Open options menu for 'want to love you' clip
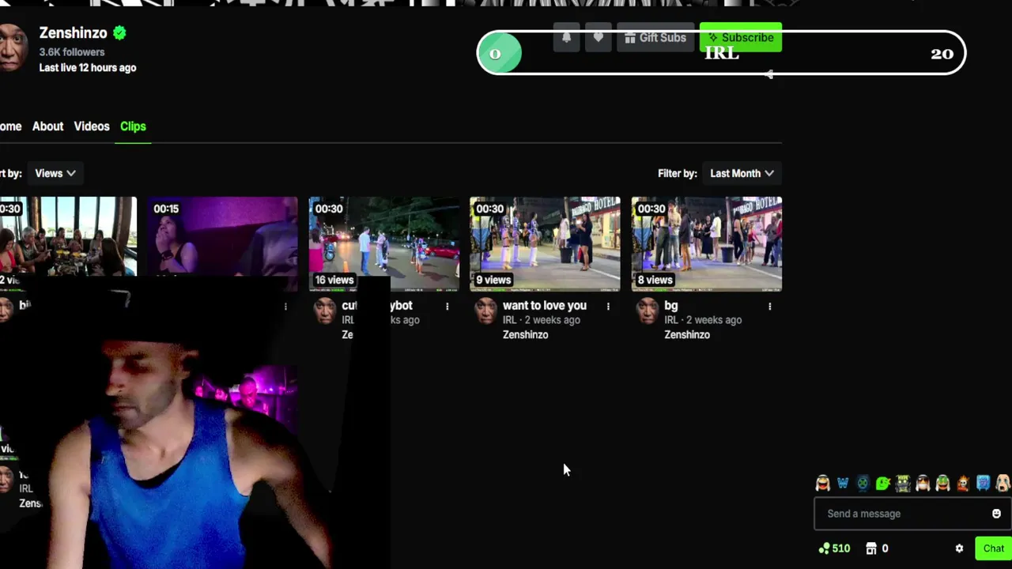 608,306
